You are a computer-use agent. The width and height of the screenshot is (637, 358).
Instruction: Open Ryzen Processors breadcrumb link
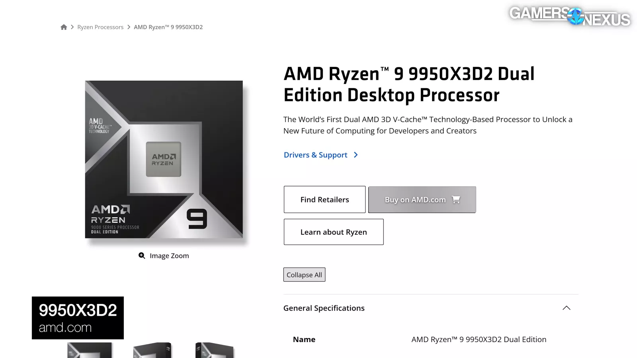point(100,27)
